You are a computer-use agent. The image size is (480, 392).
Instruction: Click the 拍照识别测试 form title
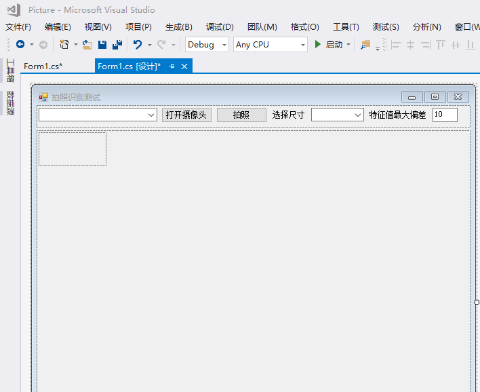[x=76, y=98]
